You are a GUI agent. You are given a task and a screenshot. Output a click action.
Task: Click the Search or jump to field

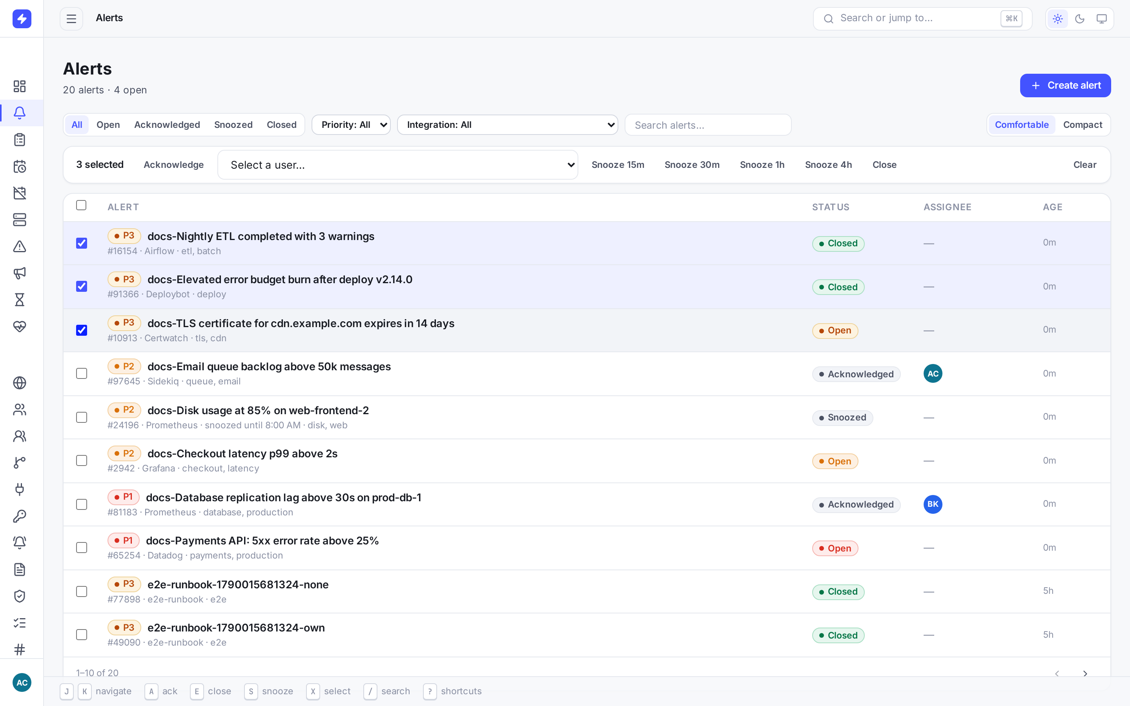tap(922, 19)
